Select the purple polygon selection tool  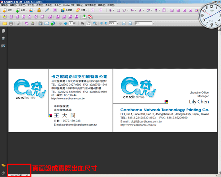pos(124,10)
